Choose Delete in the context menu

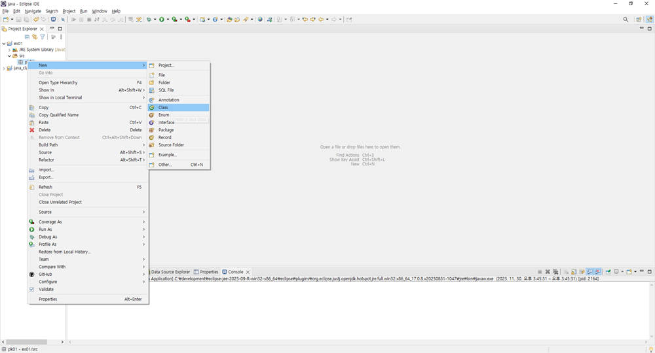point(88,130)
